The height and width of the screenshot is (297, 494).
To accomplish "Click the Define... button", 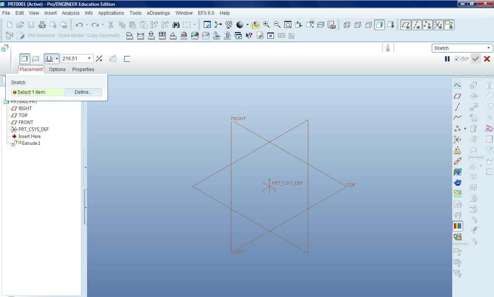I will point(83,92).
